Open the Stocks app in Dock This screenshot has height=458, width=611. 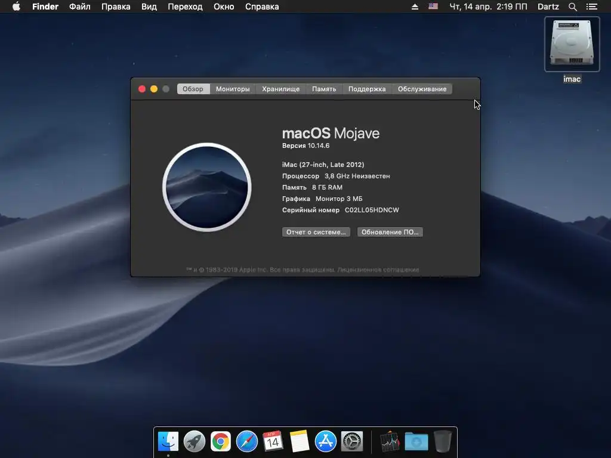[390, 442]
